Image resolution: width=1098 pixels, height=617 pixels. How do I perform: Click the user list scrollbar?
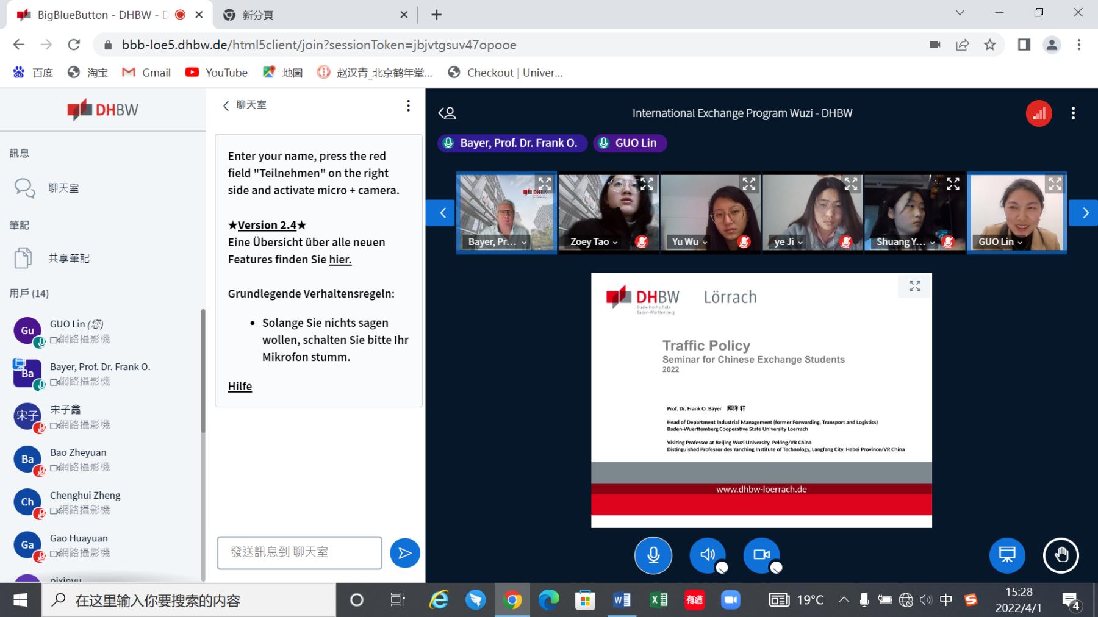[x=203, y=372]
